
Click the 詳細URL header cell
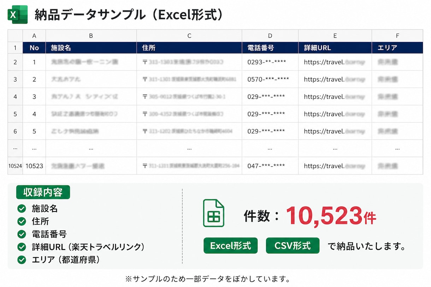point(335,48)
